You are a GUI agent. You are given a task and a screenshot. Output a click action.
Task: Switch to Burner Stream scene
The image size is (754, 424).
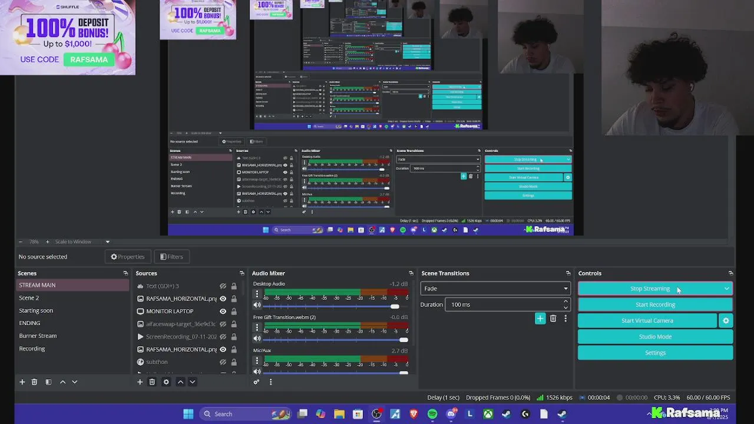tap(72, 336)
